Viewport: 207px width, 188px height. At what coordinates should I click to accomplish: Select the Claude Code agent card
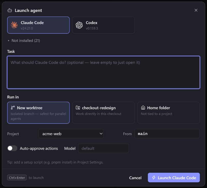point(38,25)
